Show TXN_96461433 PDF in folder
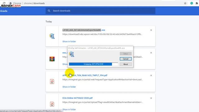The height and width of the screenshot is (112, 199). [69, 87]
